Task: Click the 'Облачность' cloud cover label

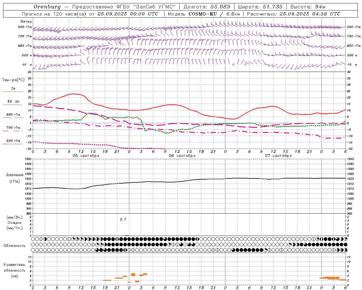Action: click(x=14, y=246)
